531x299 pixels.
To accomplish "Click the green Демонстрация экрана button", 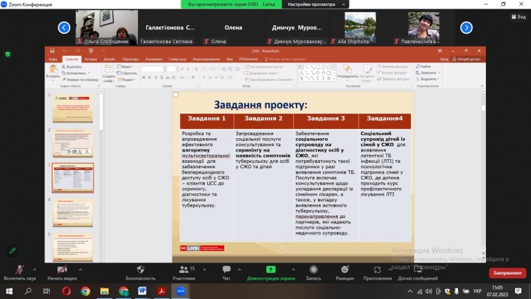I will pos(271,273).
